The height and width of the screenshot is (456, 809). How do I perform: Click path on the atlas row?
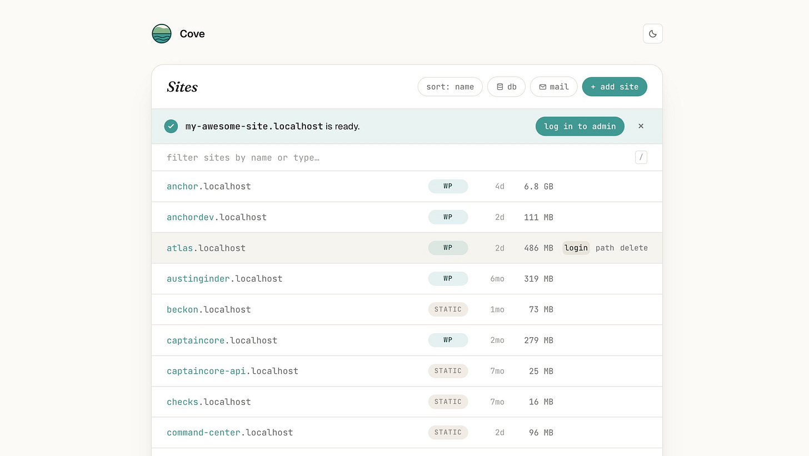point(605,248)
